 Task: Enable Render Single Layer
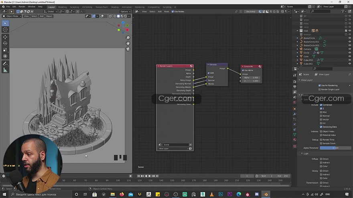(319, 89)
